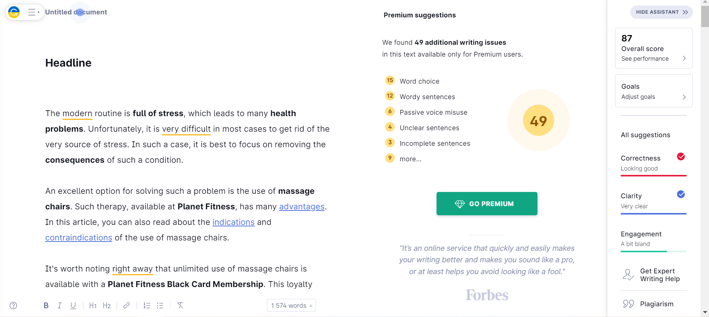Create a bulleted list
The height and width of the screenshot is (317, 709).
(160, 306)
